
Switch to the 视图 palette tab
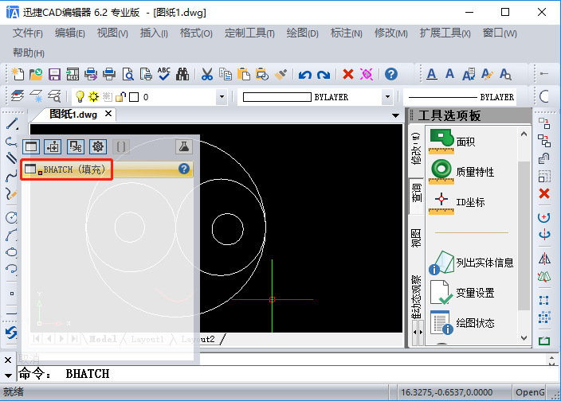(416, 238)
